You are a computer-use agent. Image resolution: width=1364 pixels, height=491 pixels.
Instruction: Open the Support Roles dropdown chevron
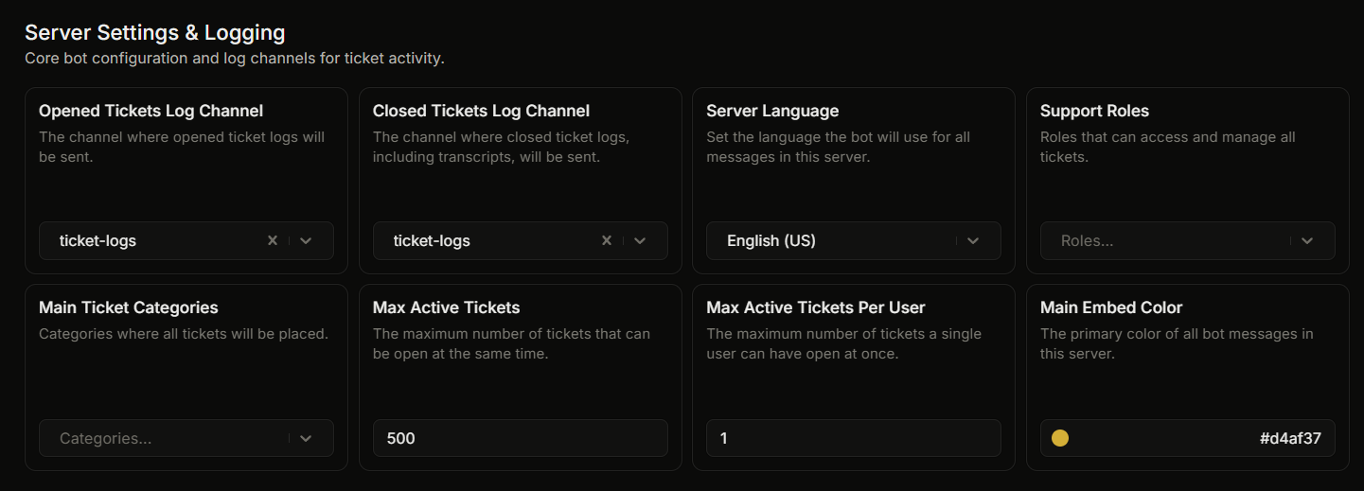point(1307,240)
